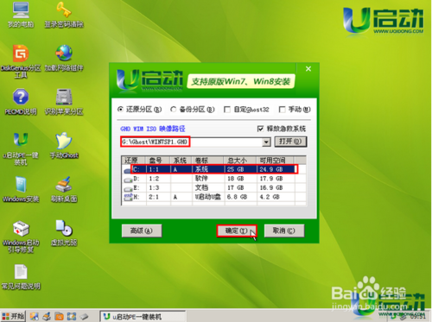Select the D: 软件 18 GB partition row
Image resolution: width=432 pixels, height=322 pixels.
tap(214, 179)
